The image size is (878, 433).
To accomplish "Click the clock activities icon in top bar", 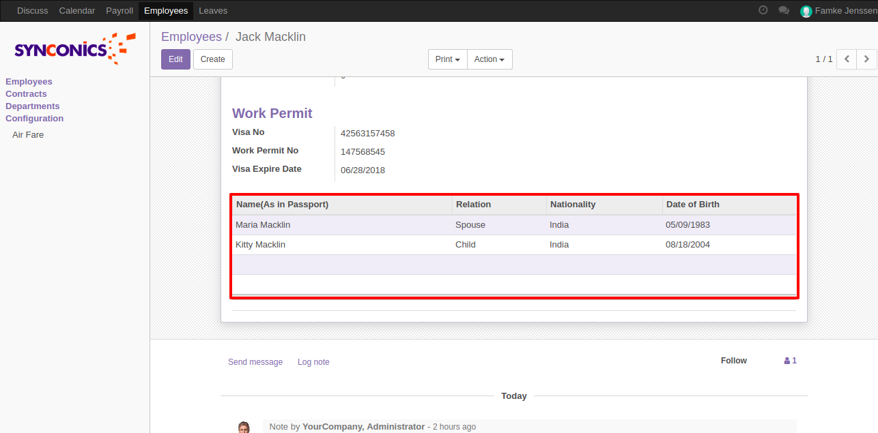I will 763,10.
